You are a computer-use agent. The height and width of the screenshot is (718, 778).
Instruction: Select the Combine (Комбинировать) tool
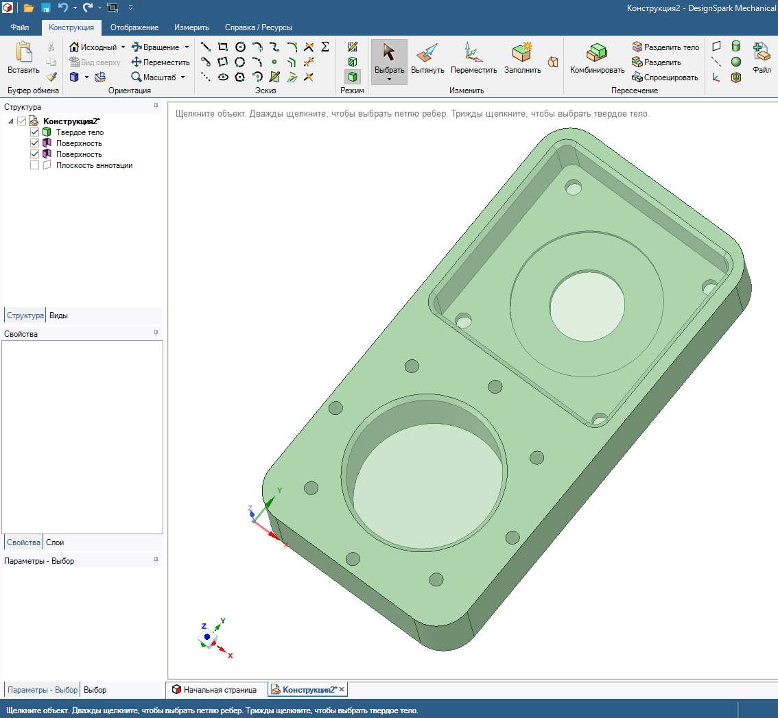(597, 57)
